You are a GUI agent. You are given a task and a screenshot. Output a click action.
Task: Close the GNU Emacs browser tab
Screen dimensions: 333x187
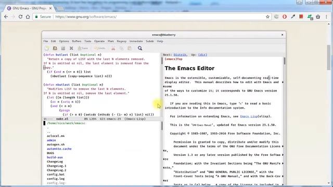(x=50, y=8)
